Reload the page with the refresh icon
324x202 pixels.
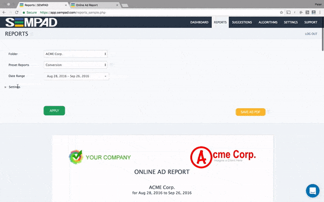click(17, 12)
